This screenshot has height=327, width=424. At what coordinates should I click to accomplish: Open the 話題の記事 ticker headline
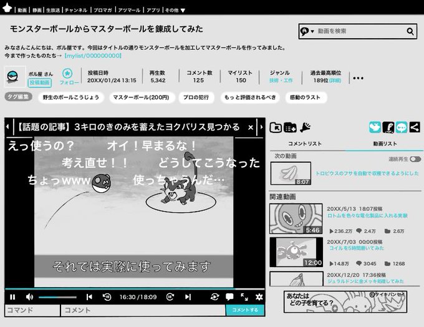128,127
